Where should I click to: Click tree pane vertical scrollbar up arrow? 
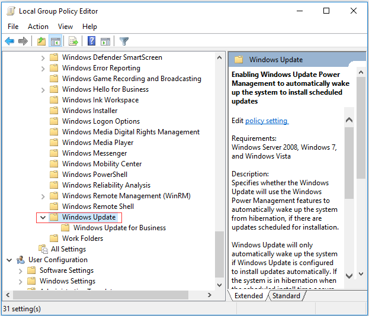point(219,57)
